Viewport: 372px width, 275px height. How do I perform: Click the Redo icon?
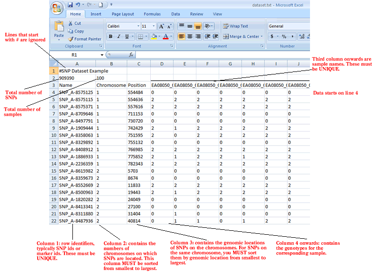pos(89,5)
